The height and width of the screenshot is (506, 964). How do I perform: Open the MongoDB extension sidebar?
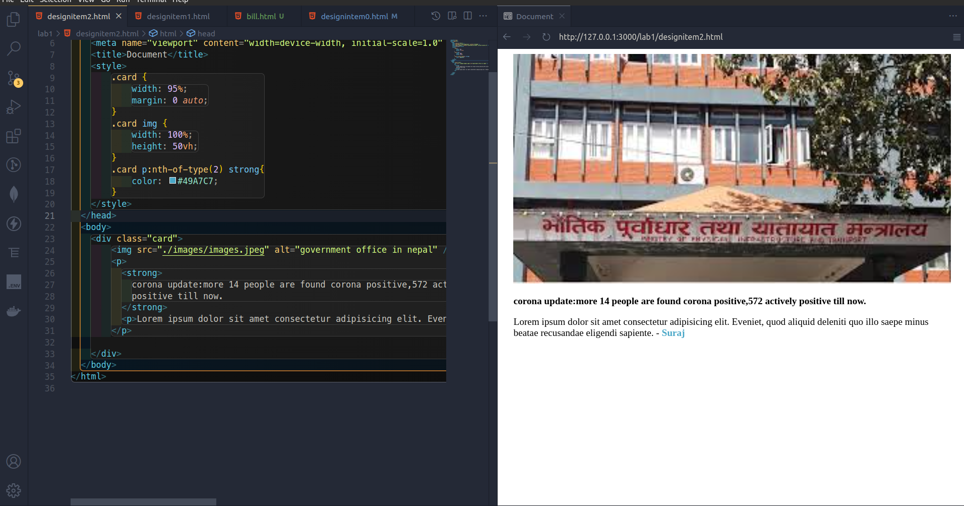[x=14, y=194]
